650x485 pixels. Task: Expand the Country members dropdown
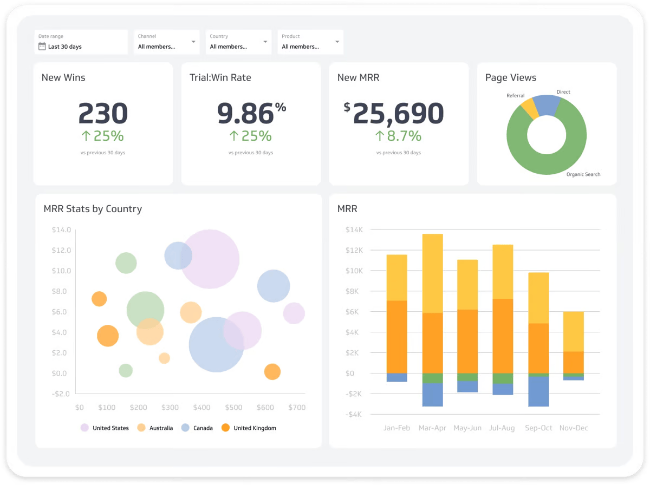pyautogui.click(x=265, y=42)
